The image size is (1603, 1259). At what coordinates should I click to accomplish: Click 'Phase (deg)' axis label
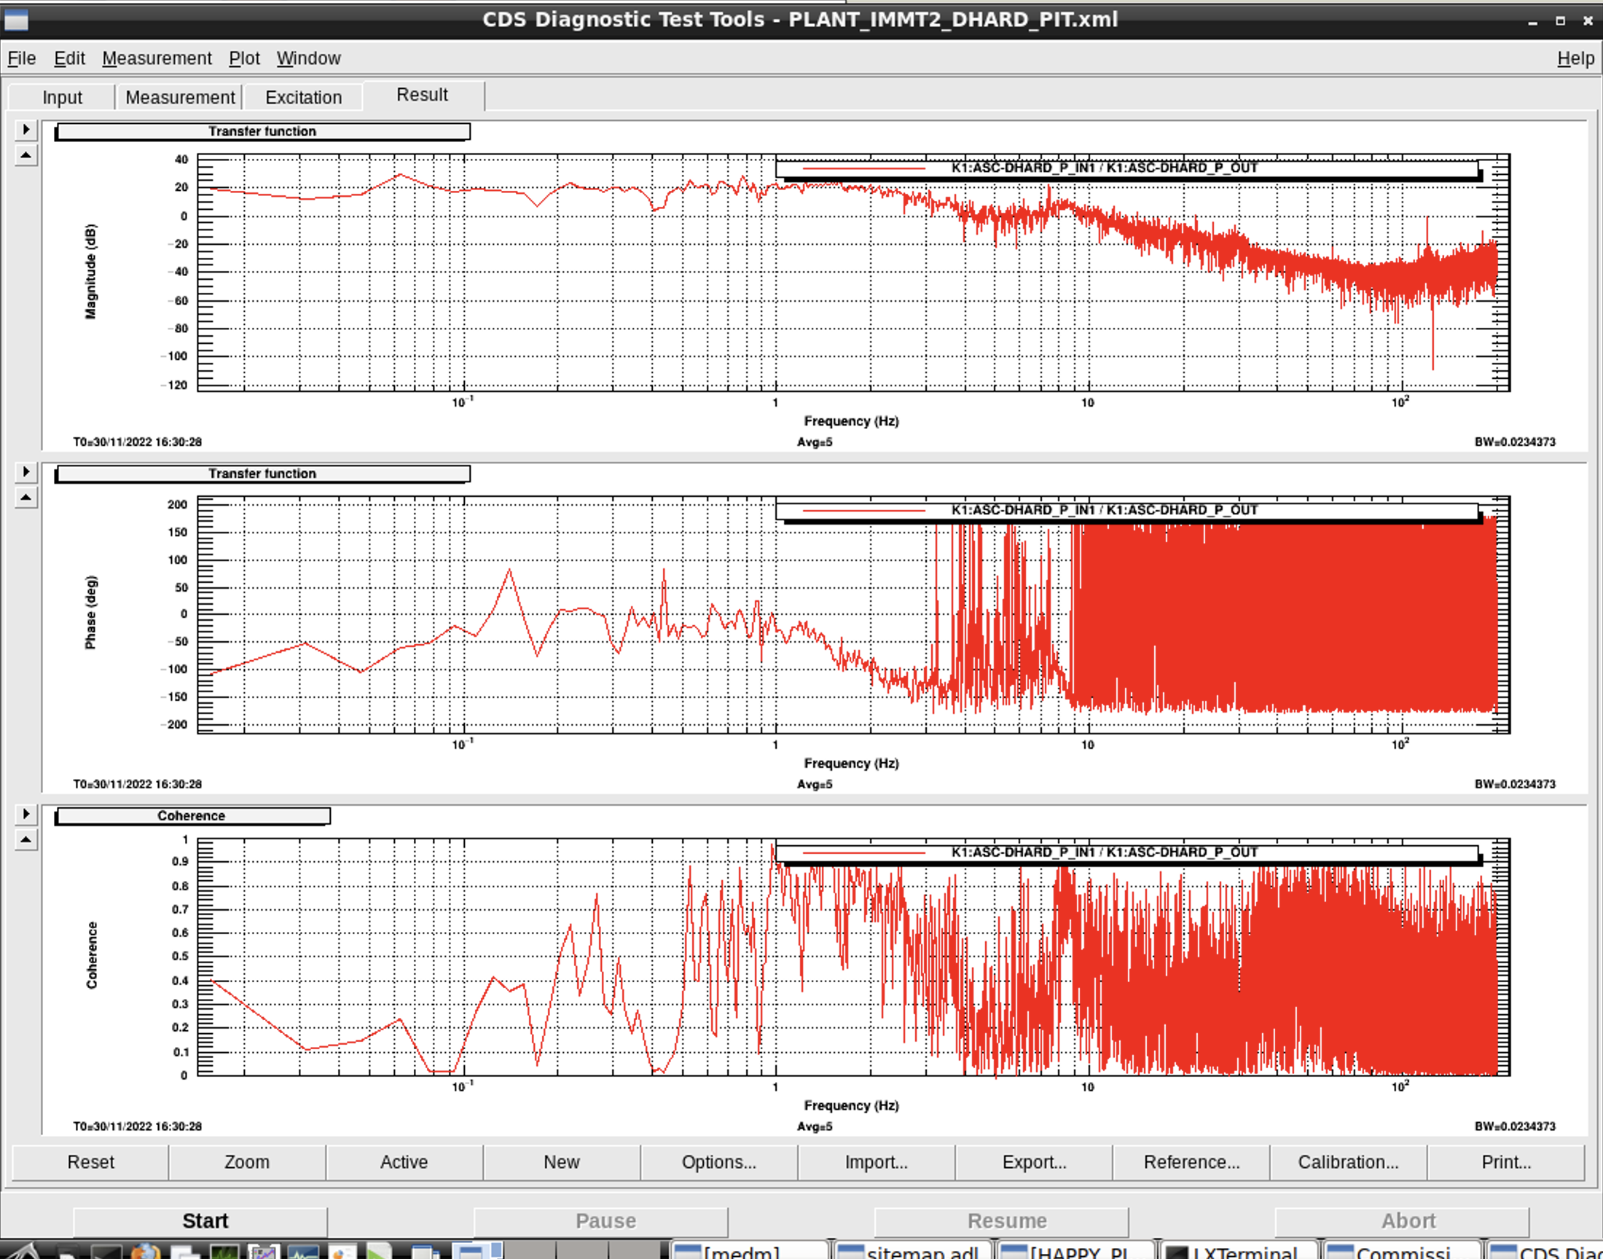point(90,613)
